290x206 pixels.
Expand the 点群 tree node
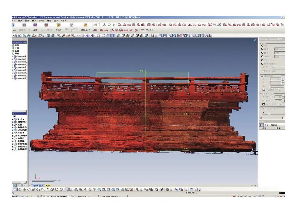click(13, 125)
